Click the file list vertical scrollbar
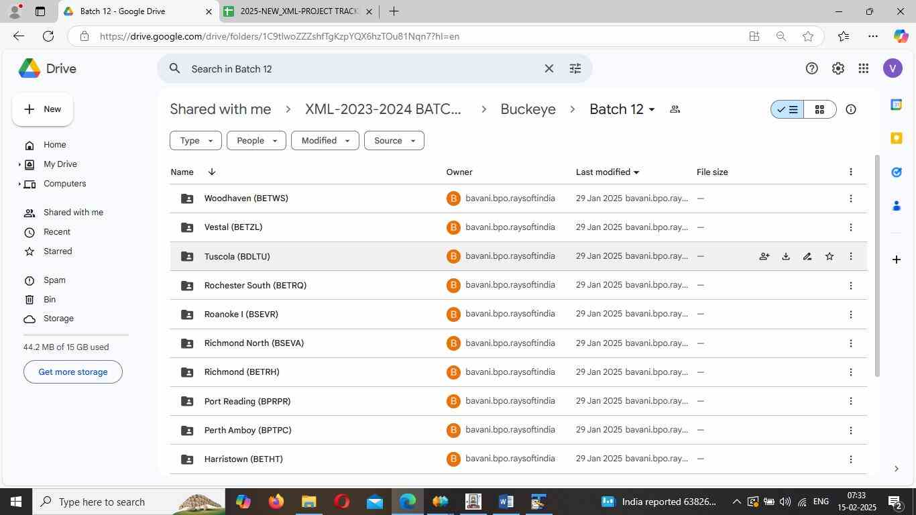This screenshot has height=515, width=916. point(876,266)
